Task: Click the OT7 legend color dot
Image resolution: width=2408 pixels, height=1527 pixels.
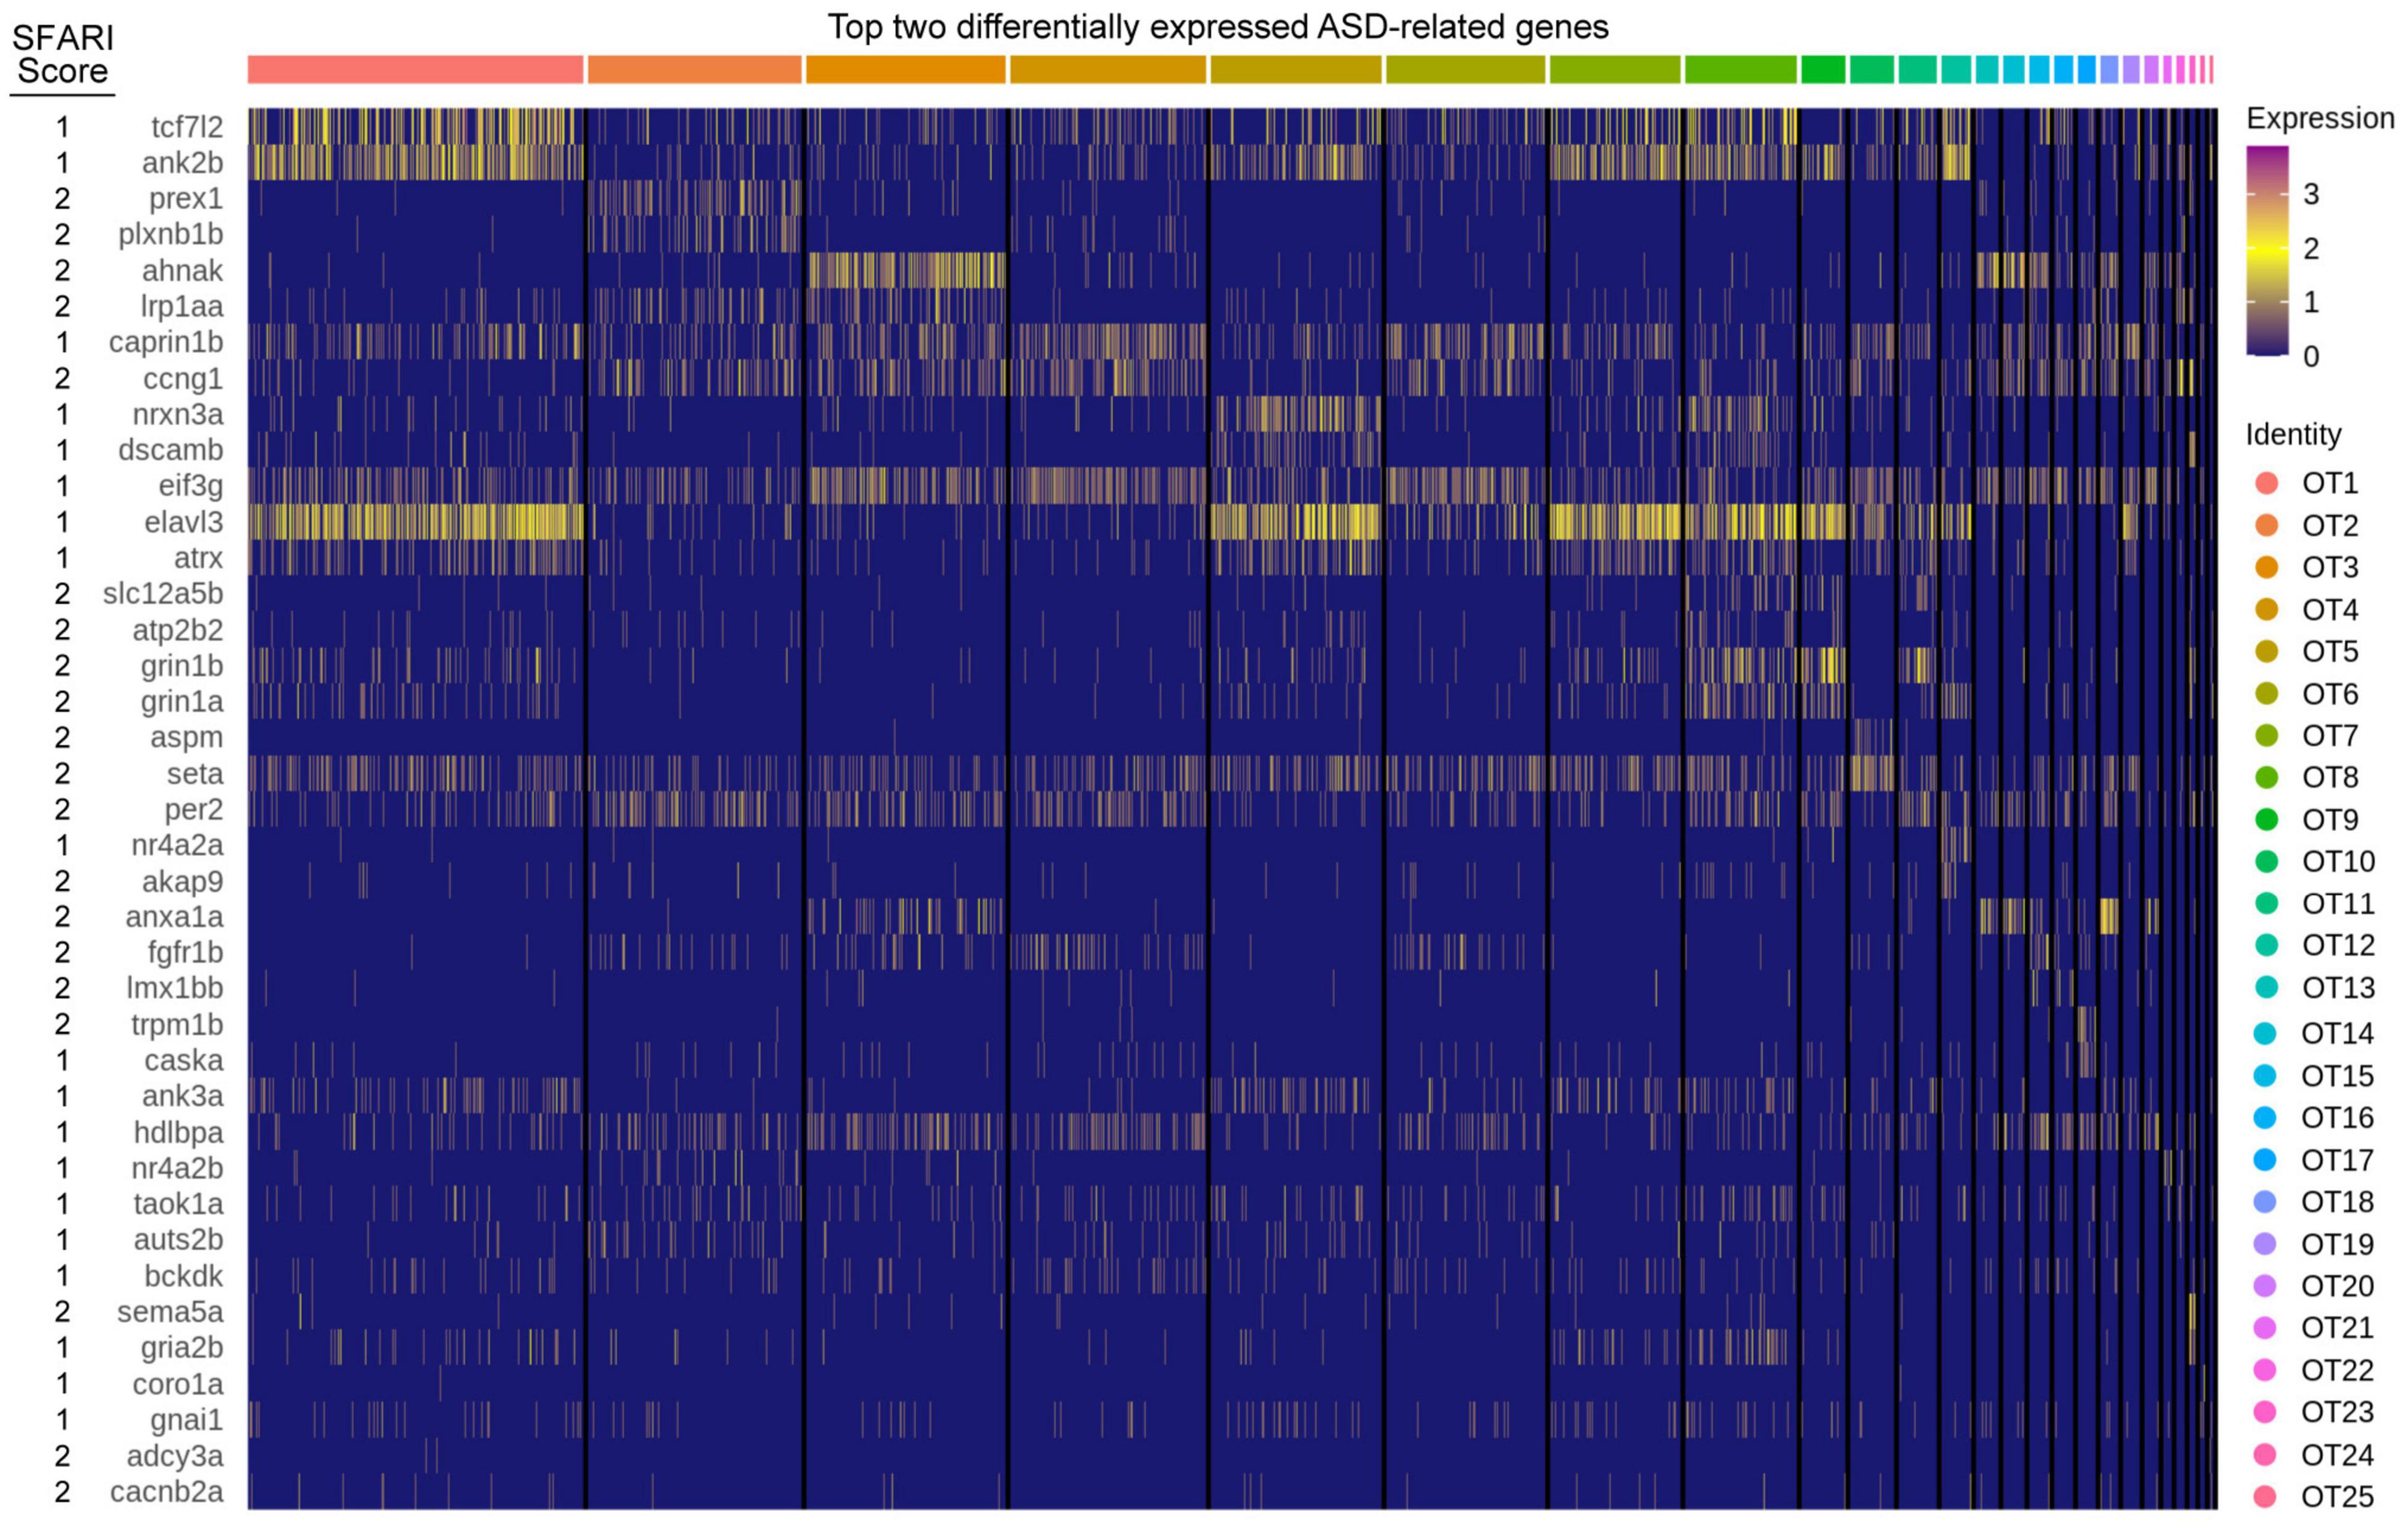Action: pyautogui.click(x=2266, y=735)
